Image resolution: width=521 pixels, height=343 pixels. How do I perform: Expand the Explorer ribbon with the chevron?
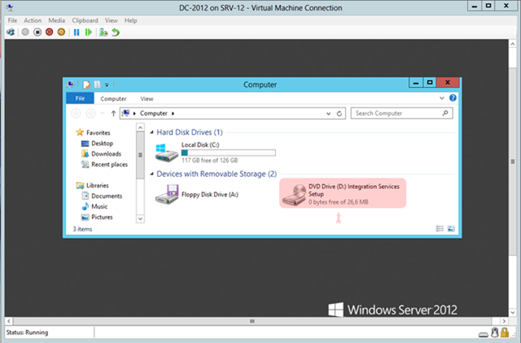[x=441, y=98]
